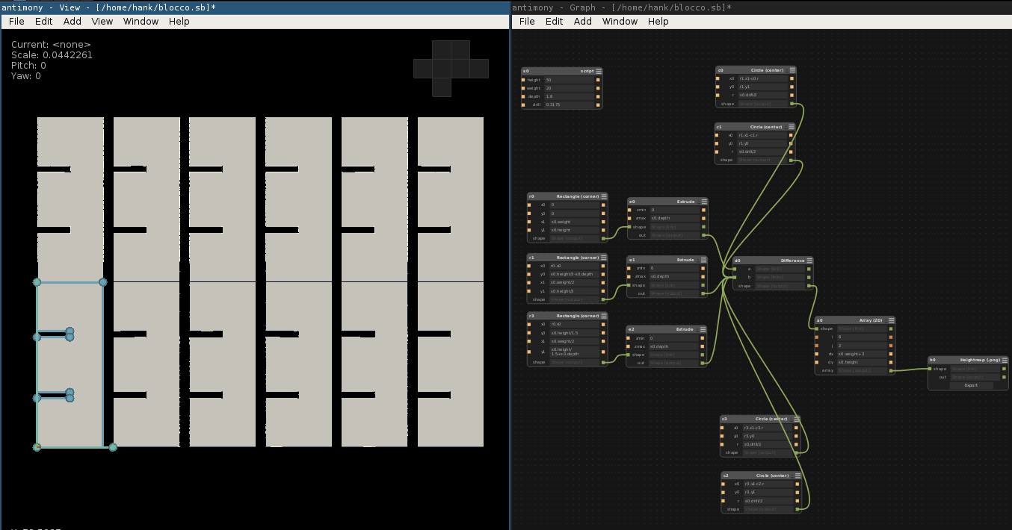Click the c0 shape output port
This screenshot has width=1012, height=530.
792,104
